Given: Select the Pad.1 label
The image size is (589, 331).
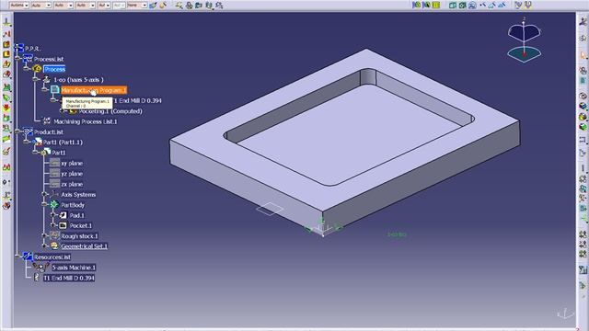Looking at the screenshot, I should point(77,215).
